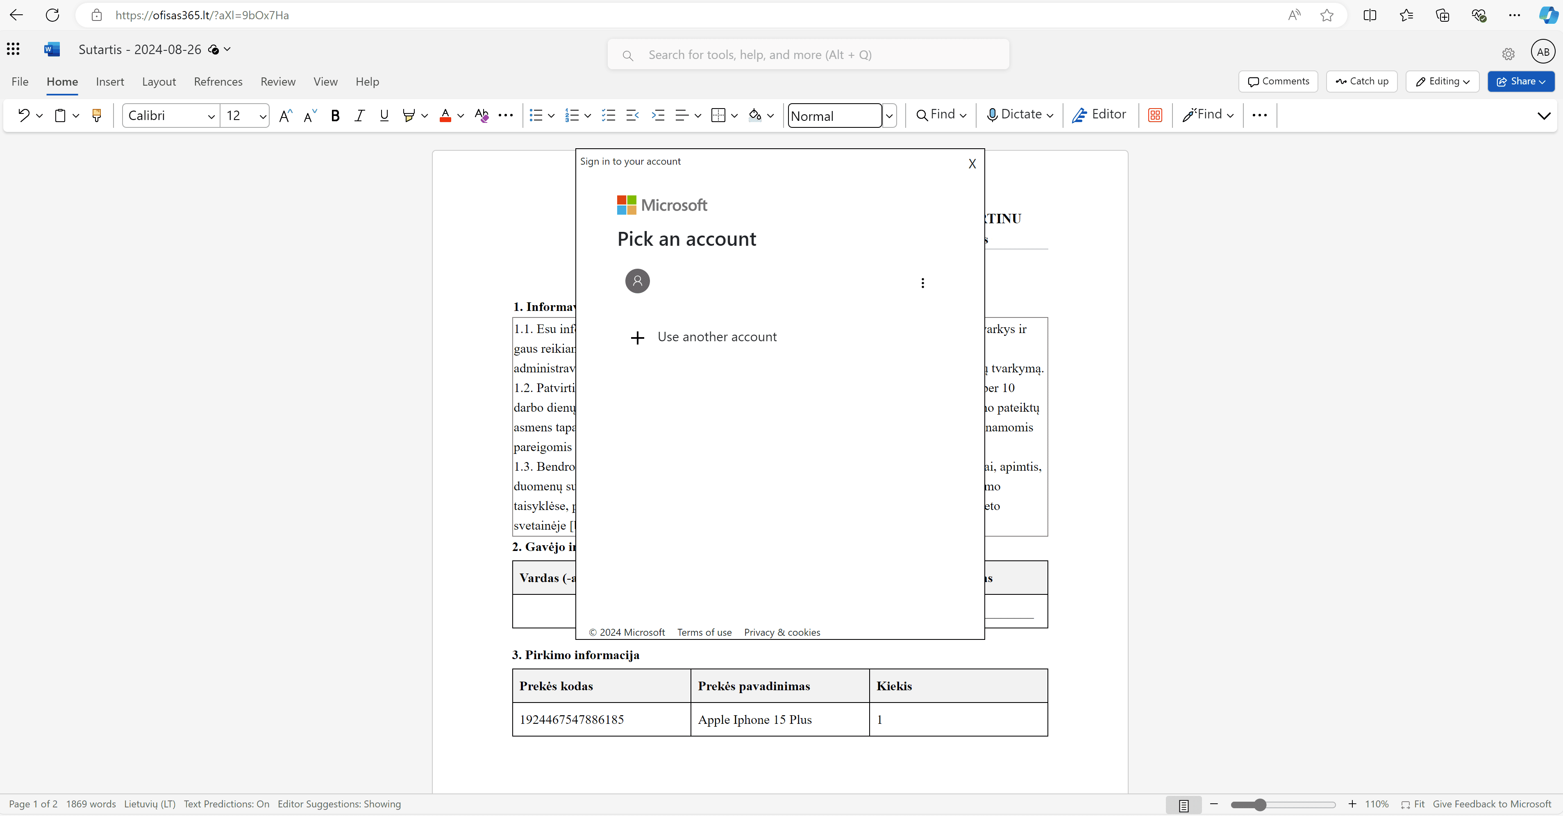Expand the bullet list dropdown arrow

[x=552, y=115]
